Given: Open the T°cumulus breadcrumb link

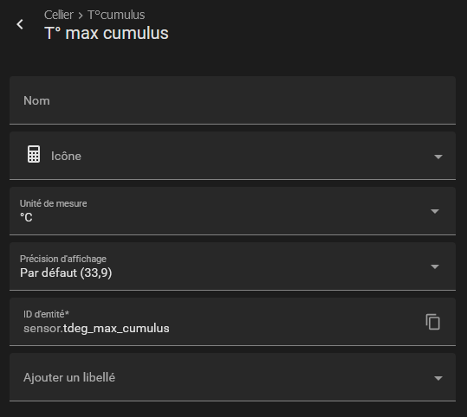Looking at the screenshot, I should 116,15.
